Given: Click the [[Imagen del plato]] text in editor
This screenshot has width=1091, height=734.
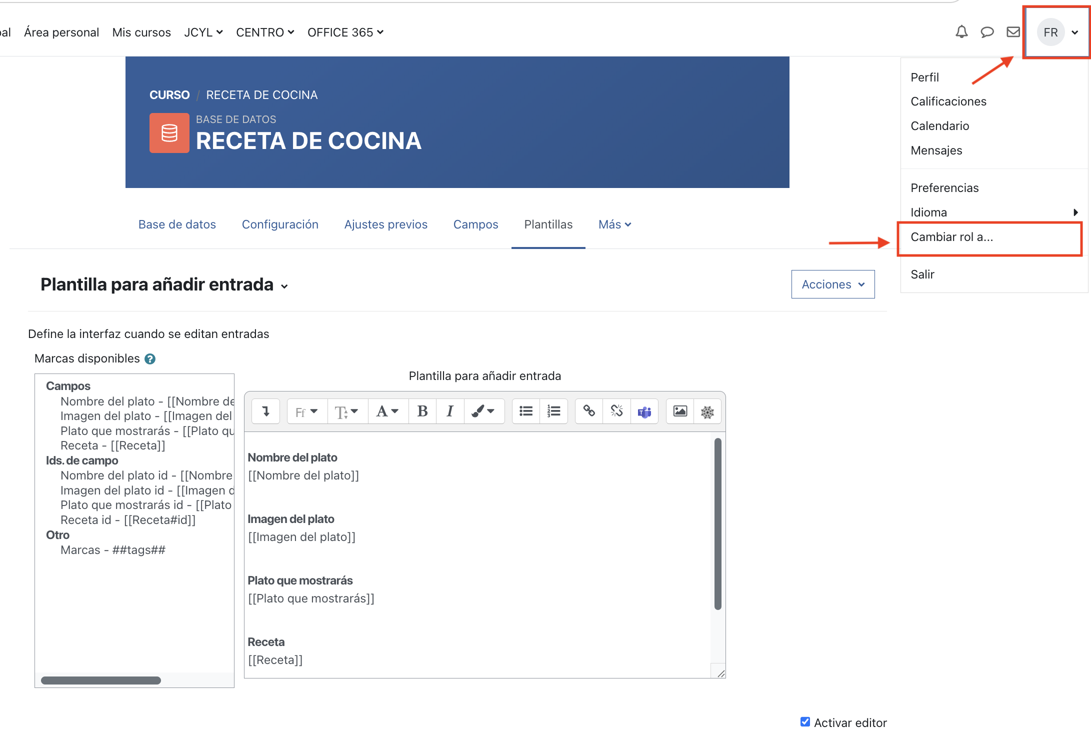Looking at the screenshot, I should click(x=301, y=537).
